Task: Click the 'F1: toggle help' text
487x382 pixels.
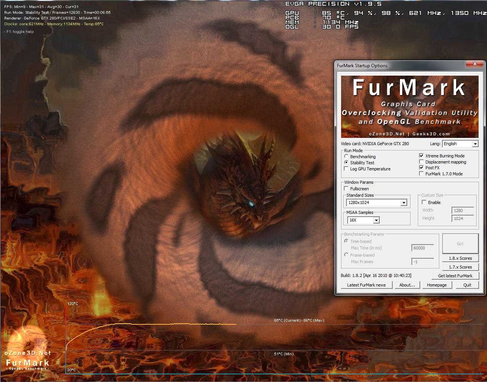Action: point(19,32)
